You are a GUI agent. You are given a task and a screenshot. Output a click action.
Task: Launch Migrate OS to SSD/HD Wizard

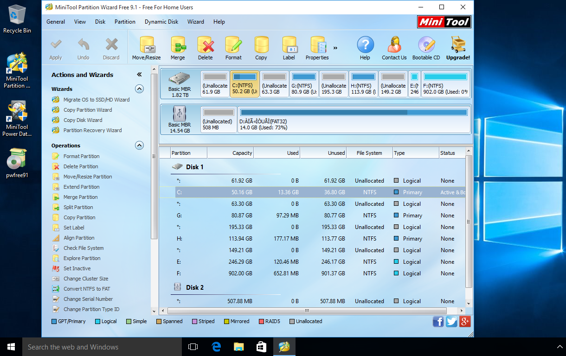[x=96, y=100]
